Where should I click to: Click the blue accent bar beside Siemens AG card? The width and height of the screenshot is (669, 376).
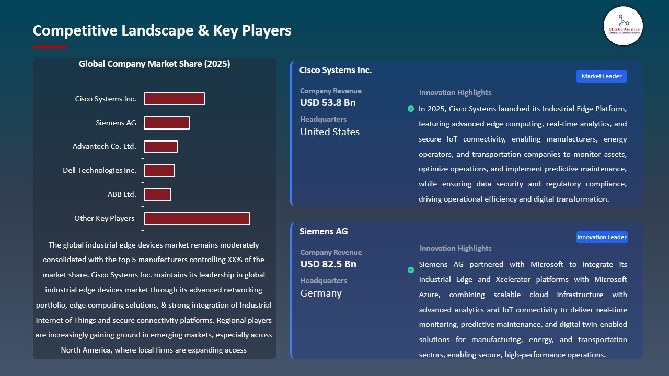tap(291, 290)
